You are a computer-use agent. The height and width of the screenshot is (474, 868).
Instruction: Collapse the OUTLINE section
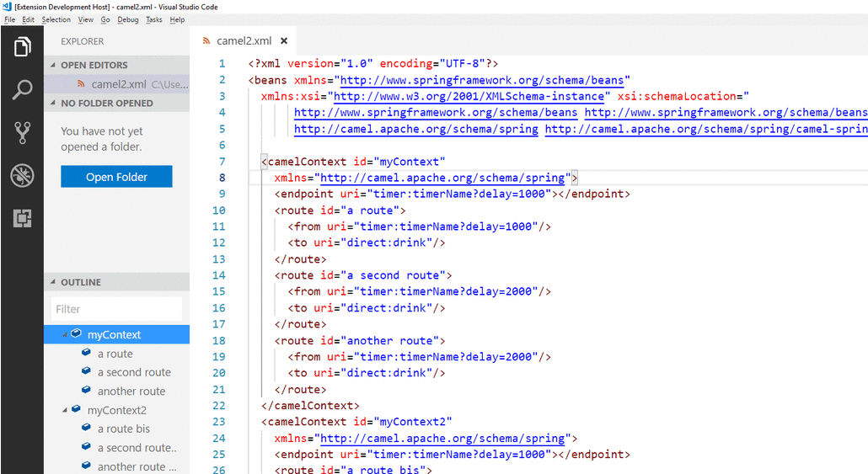53,282
